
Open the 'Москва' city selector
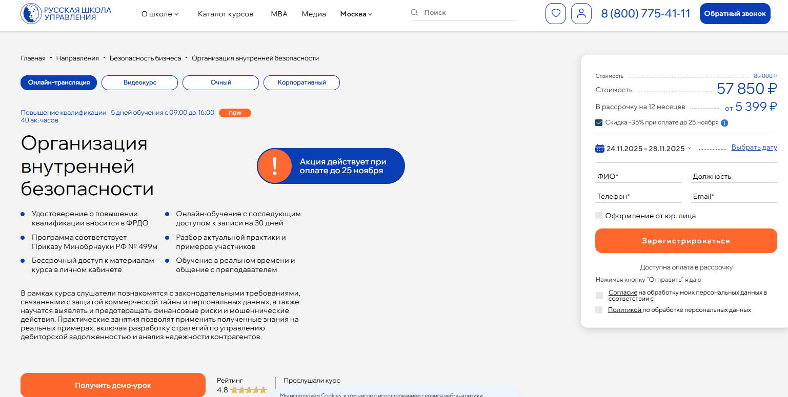(x=356, y=14)
